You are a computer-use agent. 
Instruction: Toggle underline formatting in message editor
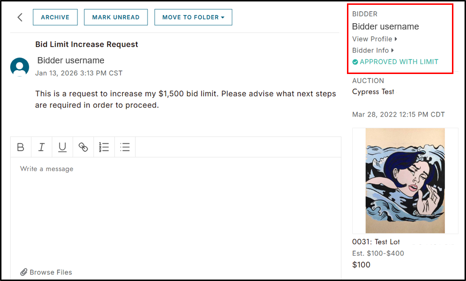pos(62,147)
